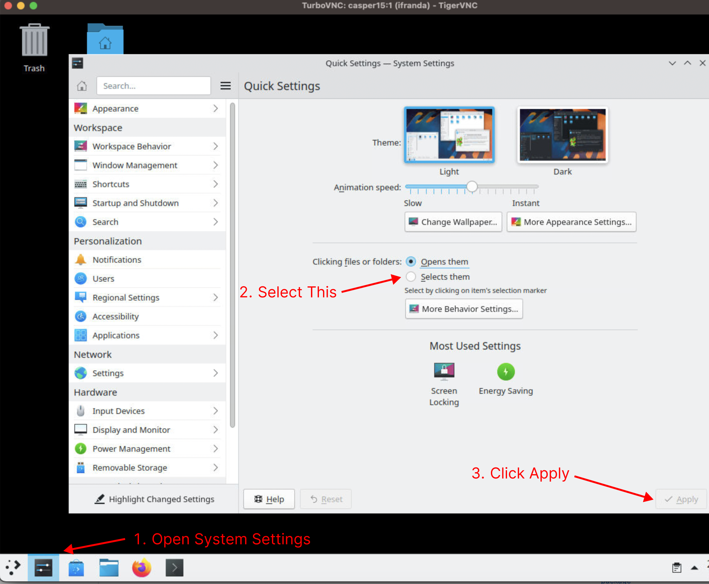The height and width of the screenshot is (584, 709).
Task: Open Energy Saving settings icon
Action: (505, 372)
